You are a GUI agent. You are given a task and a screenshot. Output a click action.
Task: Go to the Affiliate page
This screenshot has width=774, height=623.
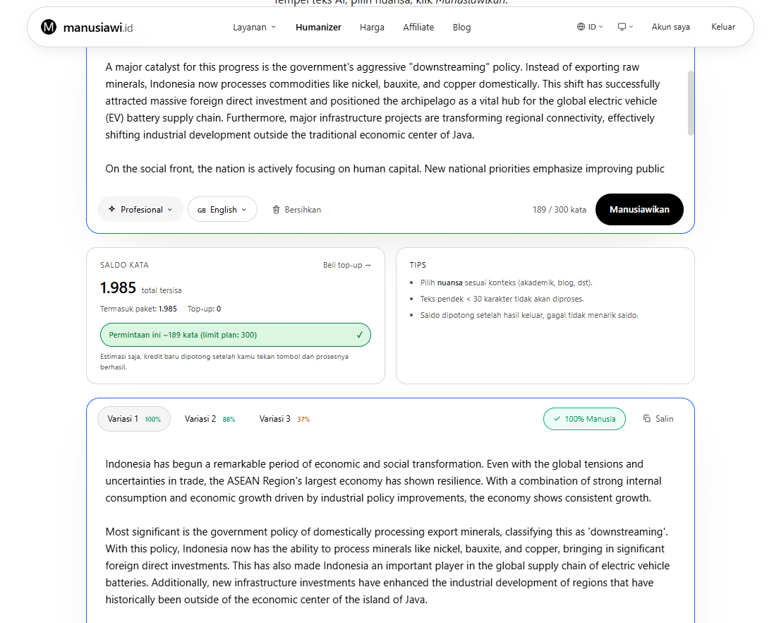[x=418, y=27]
